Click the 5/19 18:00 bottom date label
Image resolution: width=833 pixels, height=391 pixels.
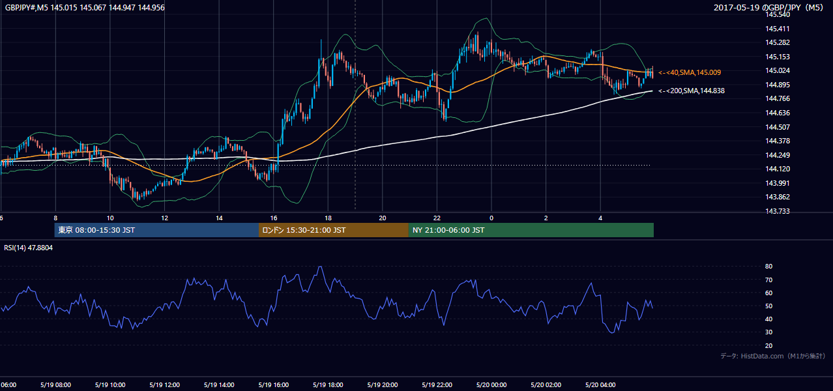tap(329, 385)
